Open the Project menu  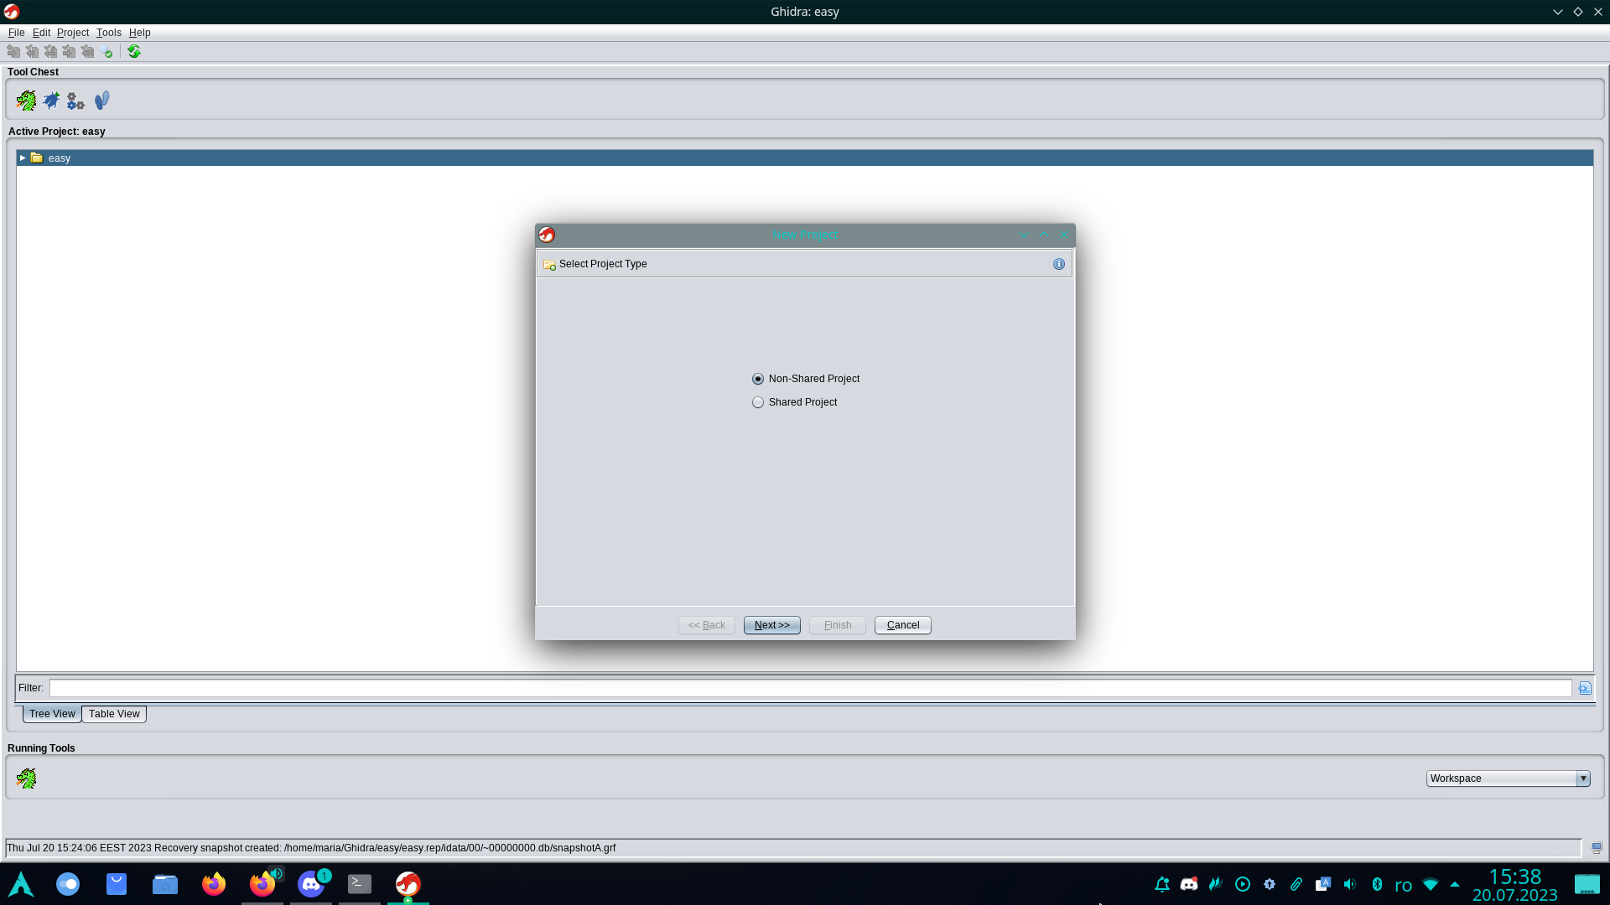coord(73,33)
